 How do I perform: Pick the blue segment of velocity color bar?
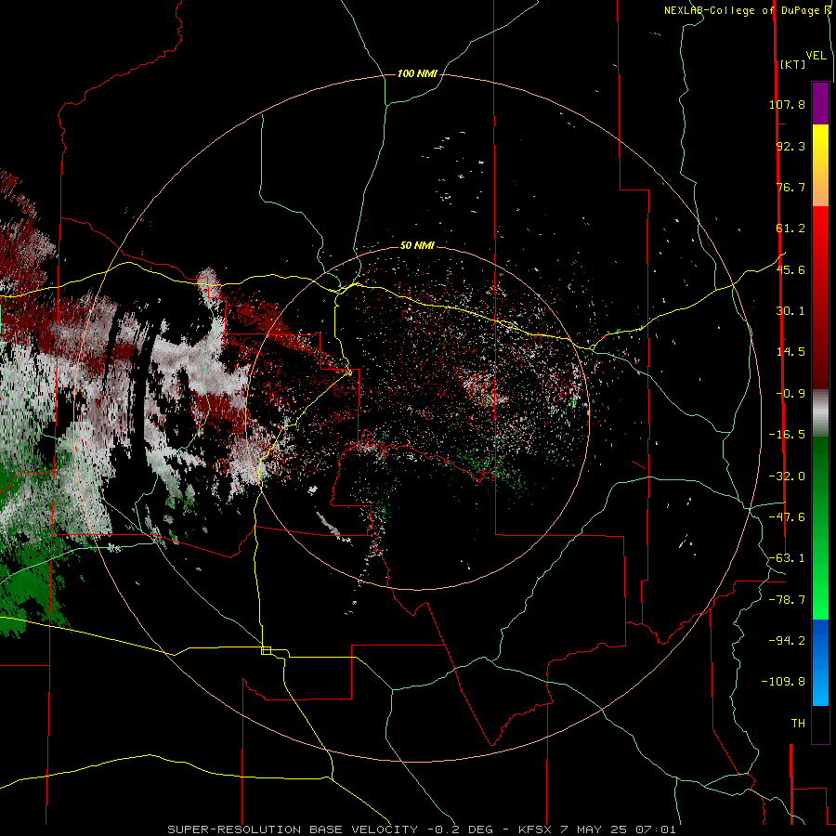coord(820,662)
